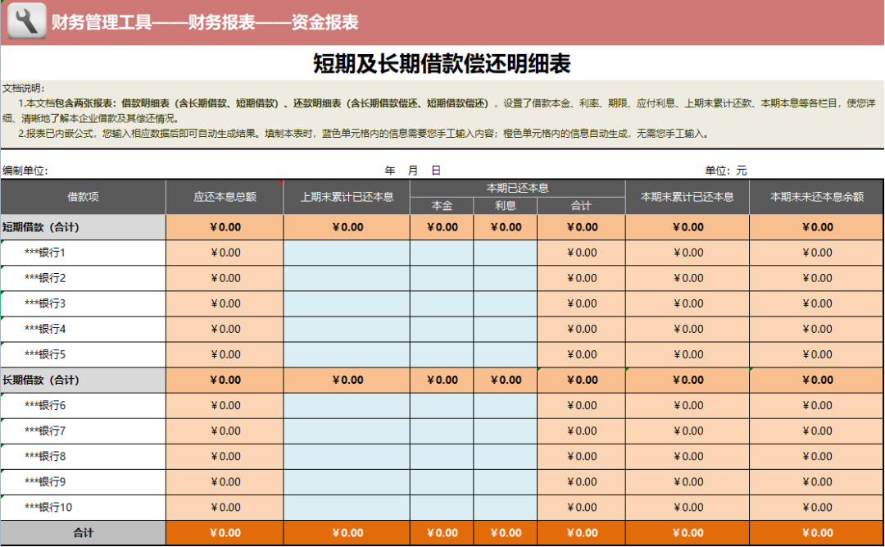Select the 应还本息总额 column header

[225, 197]
